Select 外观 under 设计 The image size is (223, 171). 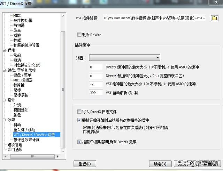[17, 105]
